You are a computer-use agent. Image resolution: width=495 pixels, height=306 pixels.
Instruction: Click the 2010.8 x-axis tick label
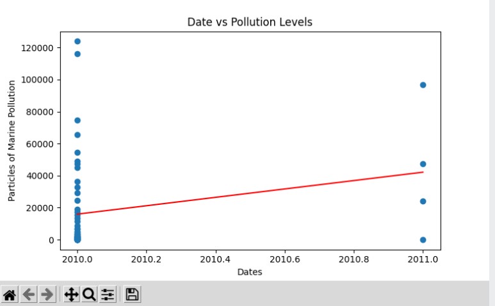pos(354,259)
